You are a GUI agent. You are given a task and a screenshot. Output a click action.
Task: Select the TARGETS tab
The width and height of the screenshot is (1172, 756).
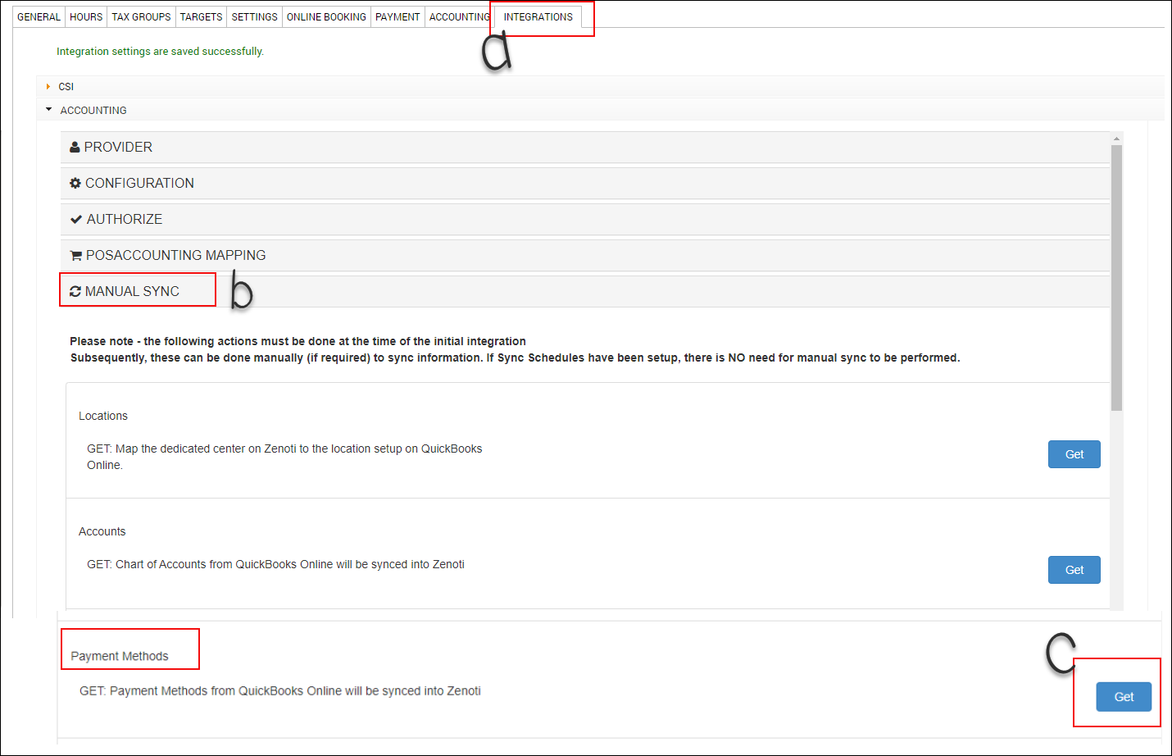[201, 16]
